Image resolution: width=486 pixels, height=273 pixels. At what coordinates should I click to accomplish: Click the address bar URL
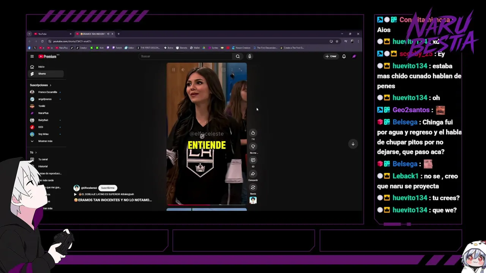click(72, 41)
